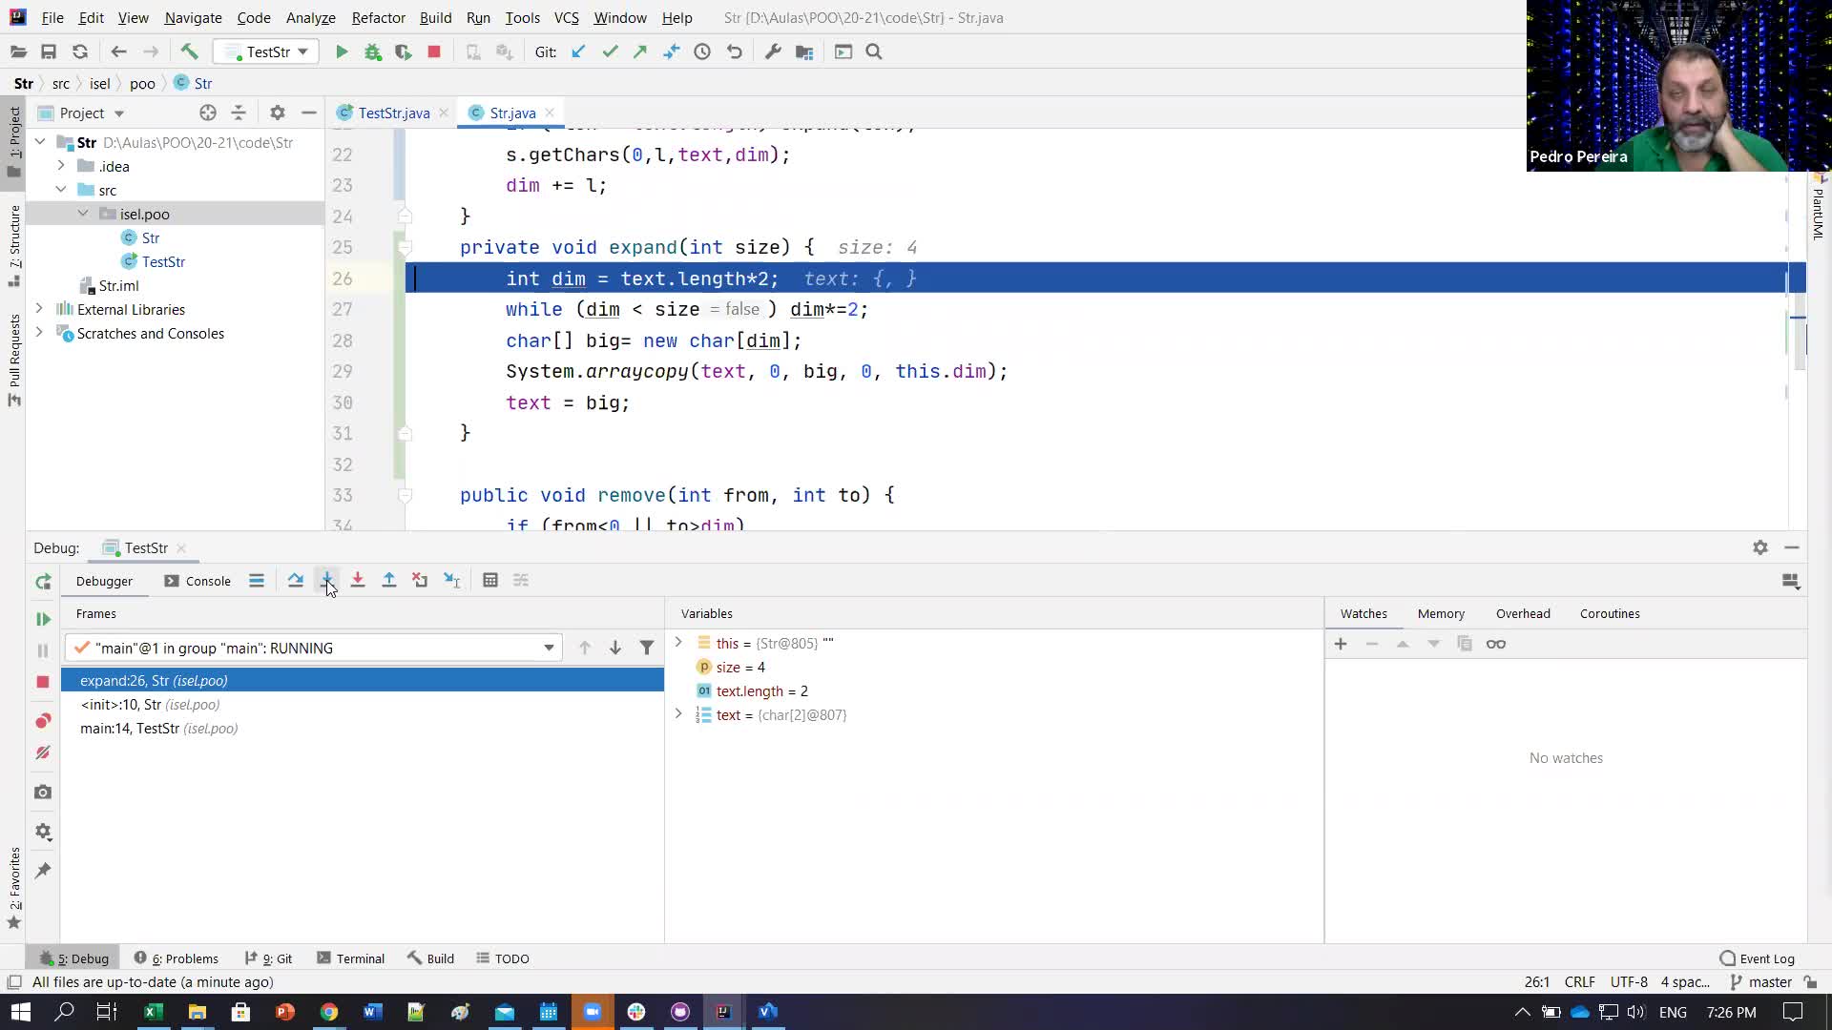Click Step Into debugger icon
Screen dimensions: 1832x1030
(327, 580)
